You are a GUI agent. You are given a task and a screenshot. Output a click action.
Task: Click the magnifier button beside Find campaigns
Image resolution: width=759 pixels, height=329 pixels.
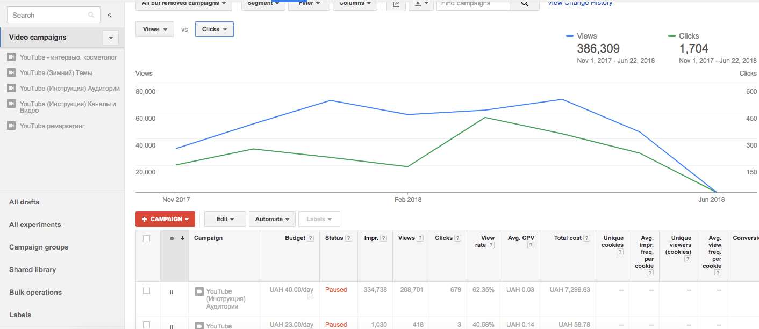click(x=525, y=4)
